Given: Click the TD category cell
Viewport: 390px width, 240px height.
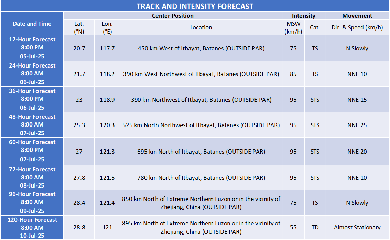Looking at the screenshot, I should click(315, 227).
